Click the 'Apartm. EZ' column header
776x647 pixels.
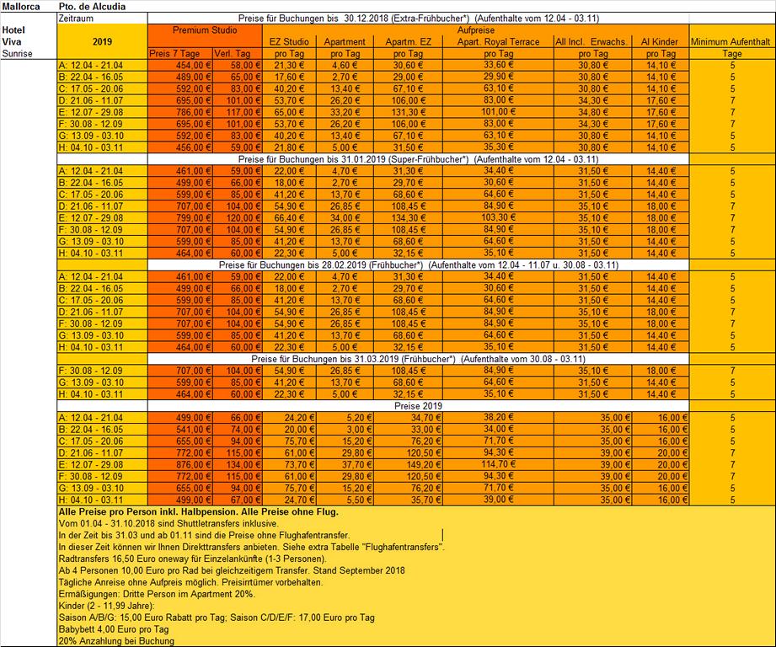click(409, 42)
